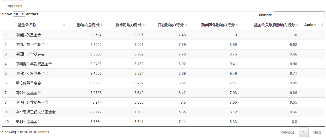Select the 南都公益基金会 name cell
Screen dimensions: 326x138
(x=28, y=93)
